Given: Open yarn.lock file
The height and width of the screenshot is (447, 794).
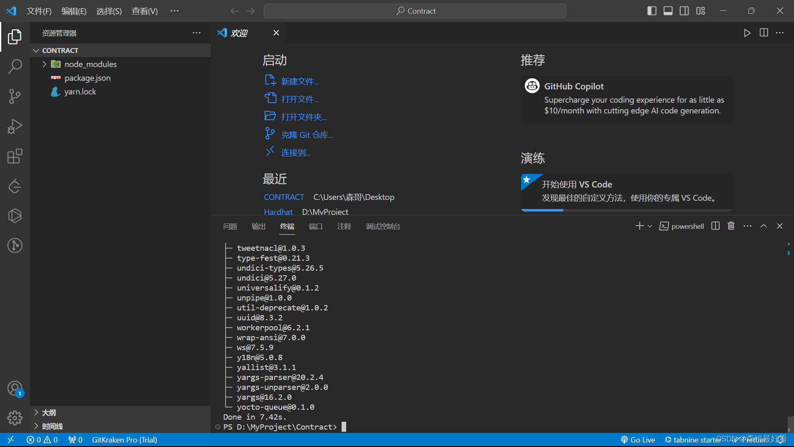Looking at the screenshot, I should pos(80,91).
